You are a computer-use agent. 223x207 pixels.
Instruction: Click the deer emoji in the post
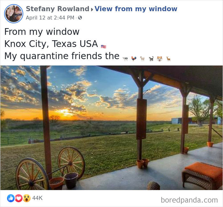tap(168, 58)
